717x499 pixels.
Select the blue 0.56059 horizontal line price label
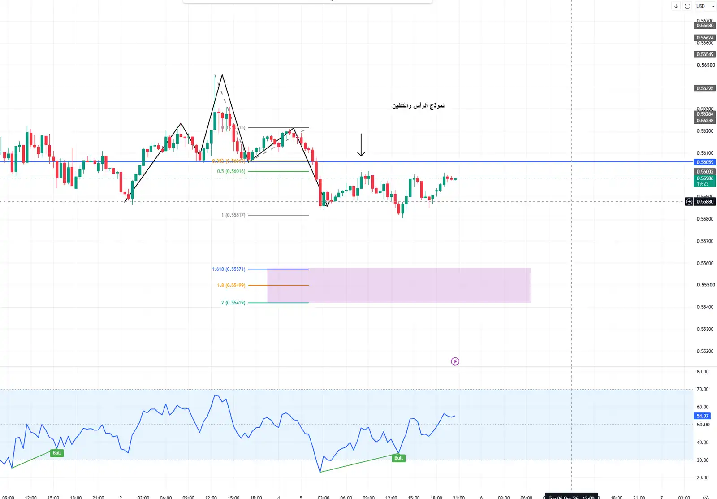tap(705, 162)
